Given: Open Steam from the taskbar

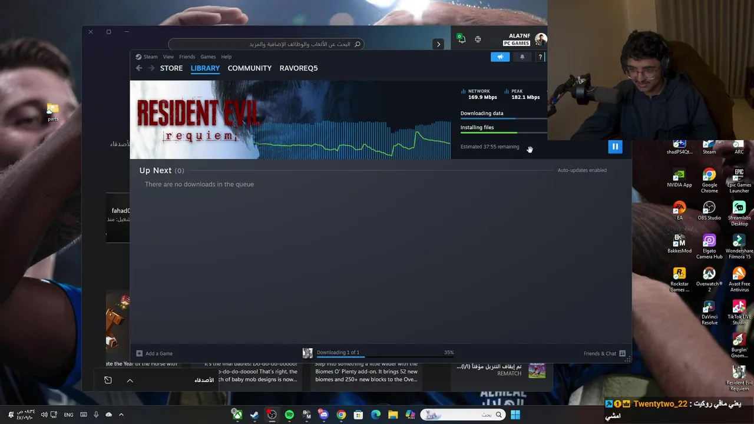Looking at the screenshot, I should (x=254, y=415).
